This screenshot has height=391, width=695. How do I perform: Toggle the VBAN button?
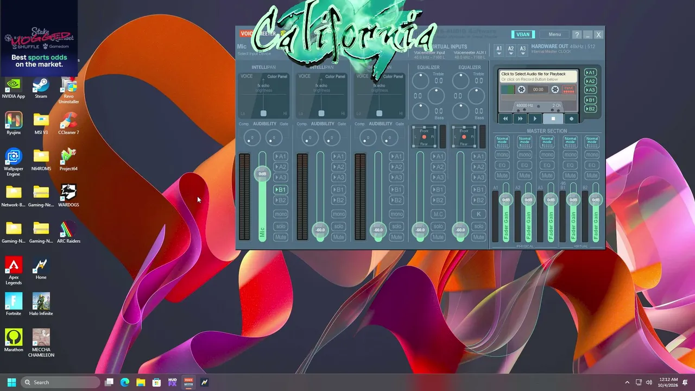(523, 35)
